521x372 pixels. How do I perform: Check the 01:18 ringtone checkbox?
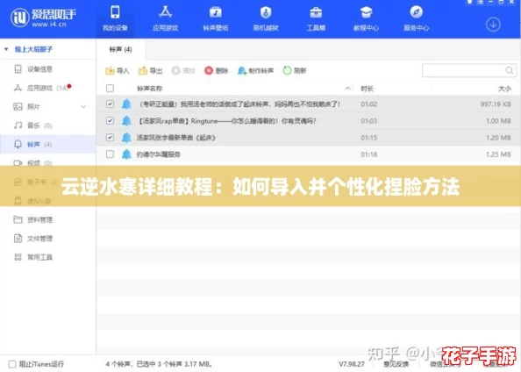pos(110,154)
